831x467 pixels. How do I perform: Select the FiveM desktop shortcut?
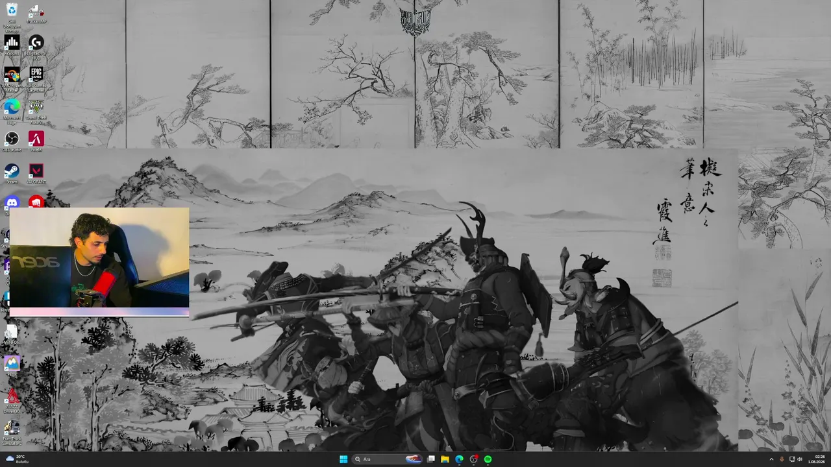pos(36,142)
